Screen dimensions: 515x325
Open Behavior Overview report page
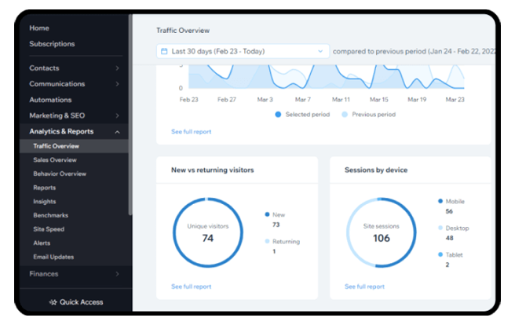[60, 173]
